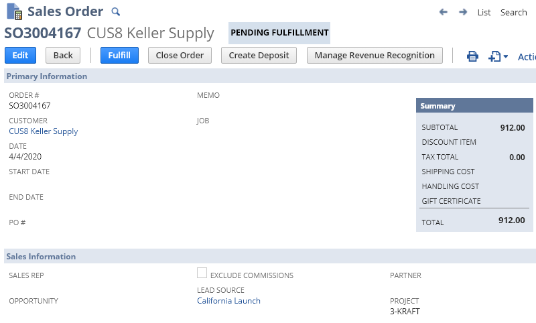This screenshot has width=536, height=323.
Task: Open CUS8 Keller Supply customer link
Action: click(x=44, y=131)
